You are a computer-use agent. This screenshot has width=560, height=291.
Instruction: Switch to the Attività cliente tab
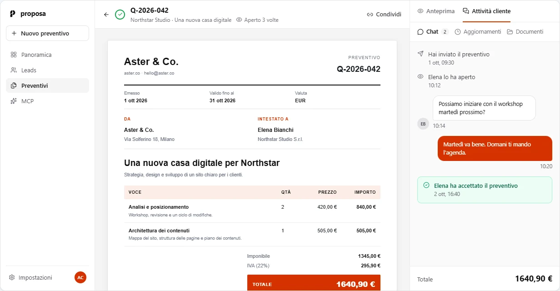tap(486, 11)
